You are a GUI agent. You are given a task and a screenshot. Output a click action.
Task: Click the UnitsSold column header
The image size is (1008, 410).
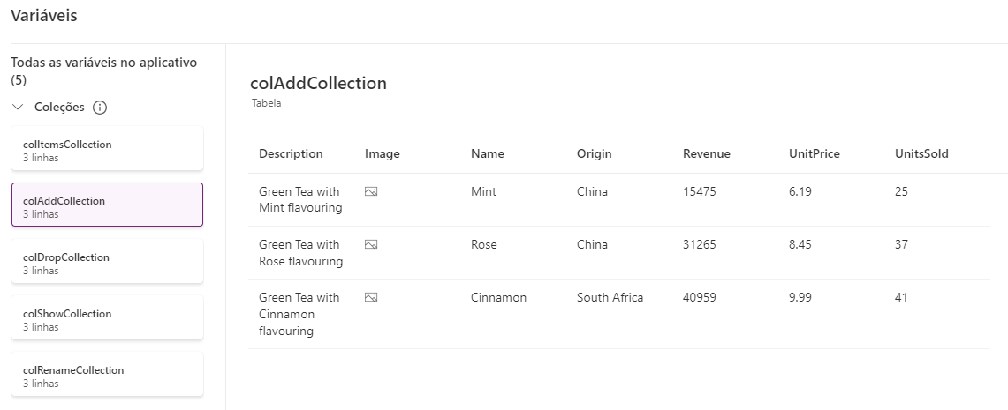pyautogui.click(x=921, y=153)
